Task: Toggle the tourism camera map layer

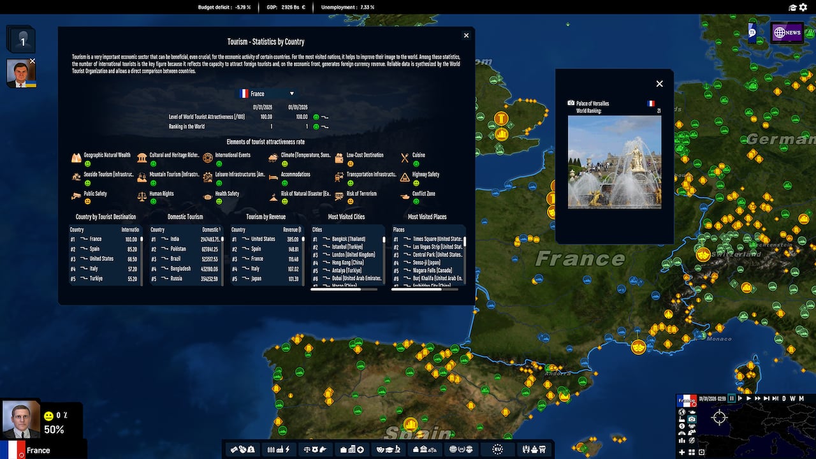Action: (692, 419)
